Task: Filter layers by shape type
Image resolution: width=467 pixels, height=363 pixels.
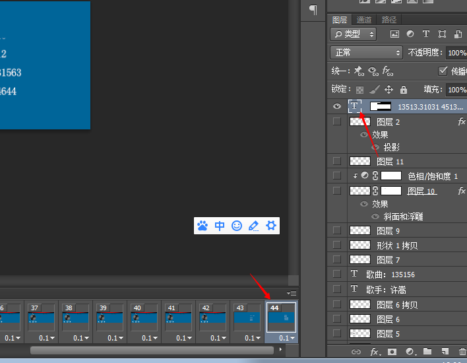Action: point(442,34)
